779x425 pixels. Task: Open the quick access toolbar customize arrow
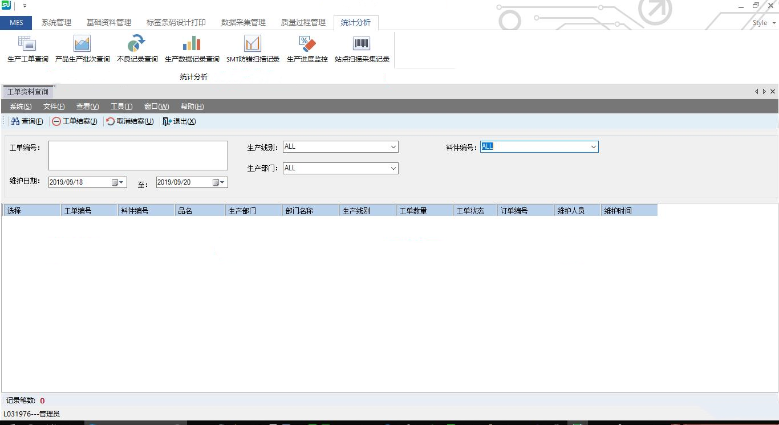click(x=25, y=6)
